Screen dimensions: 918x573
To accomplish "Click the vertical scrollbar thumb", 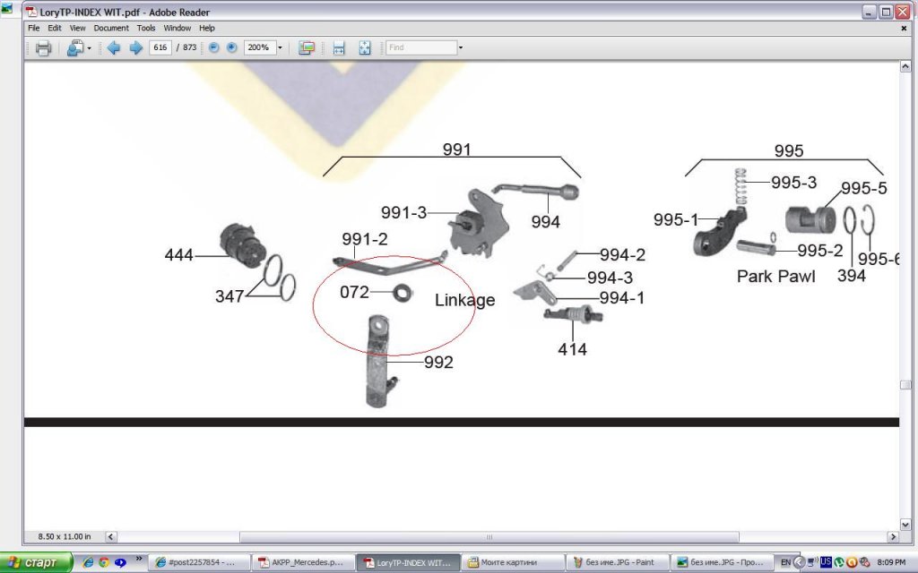I will pos(905,385).
